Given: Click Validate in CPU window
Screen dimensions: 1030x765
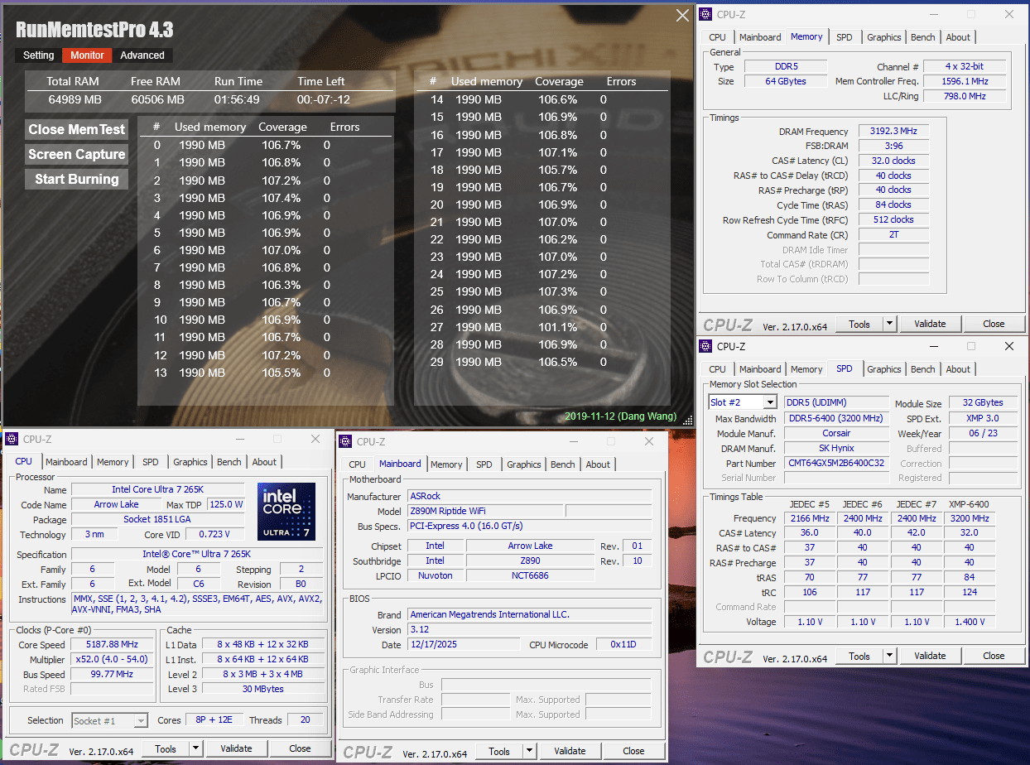Looking at the screenshot, I should point(236,748).
